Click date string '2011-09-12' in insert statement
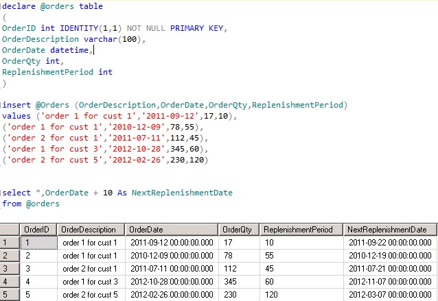This screenshot has width=438, height=301. click(x=170, y=116)
